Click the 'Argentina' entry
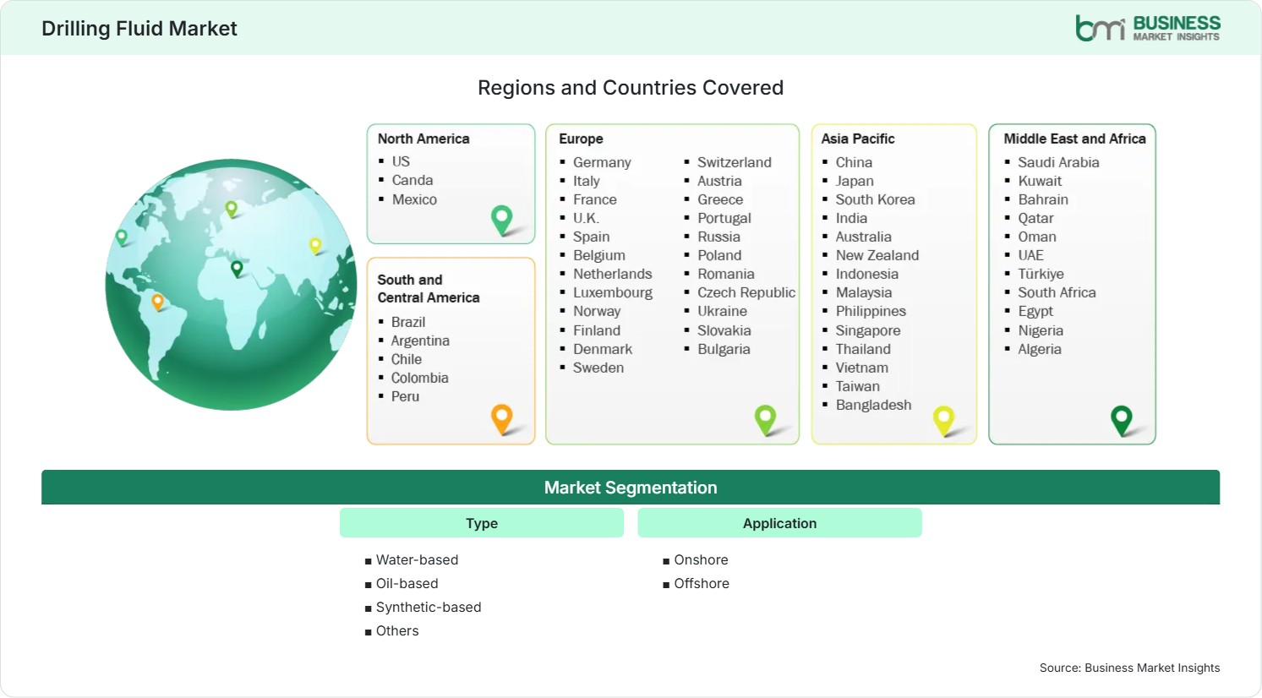The height and width of the screenshot is (698, 1262). (420, 341)
